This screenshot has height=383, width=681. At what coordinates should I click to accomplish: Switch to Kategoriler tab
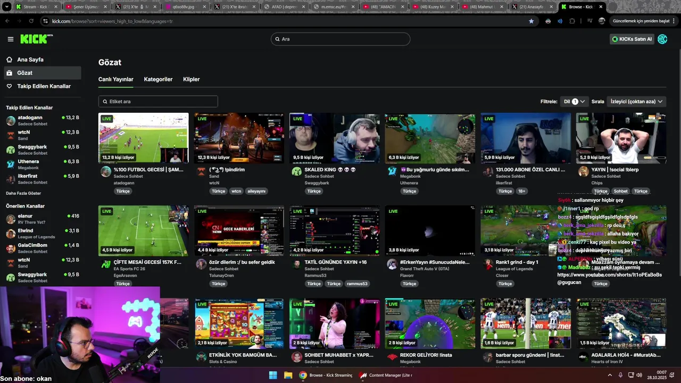click(x=158, y=79)
